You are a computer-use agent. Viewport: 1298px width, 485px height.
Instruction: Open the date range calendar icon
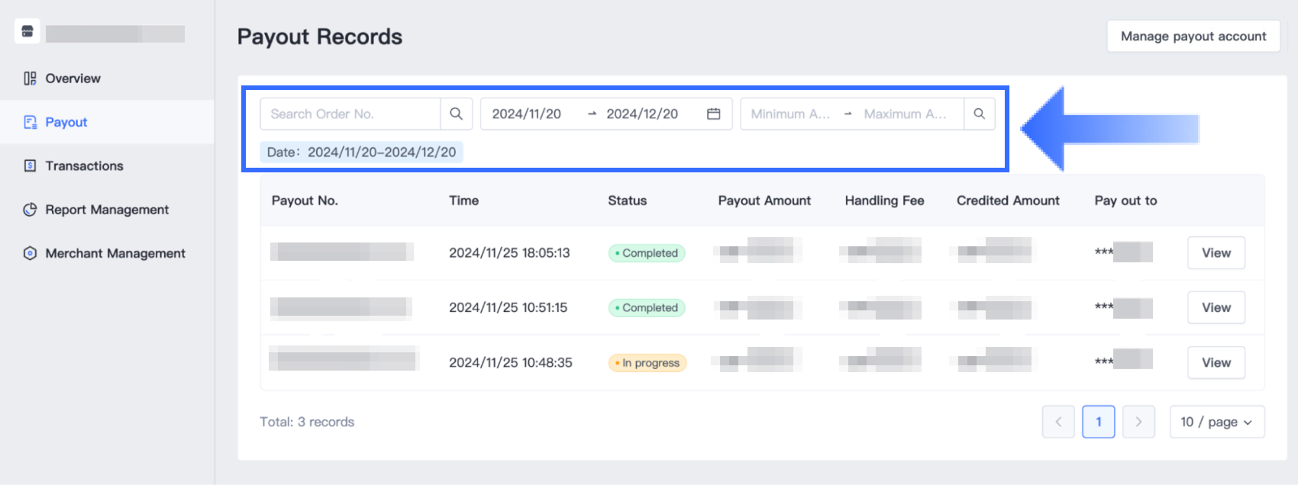click(x=713, y=114)
